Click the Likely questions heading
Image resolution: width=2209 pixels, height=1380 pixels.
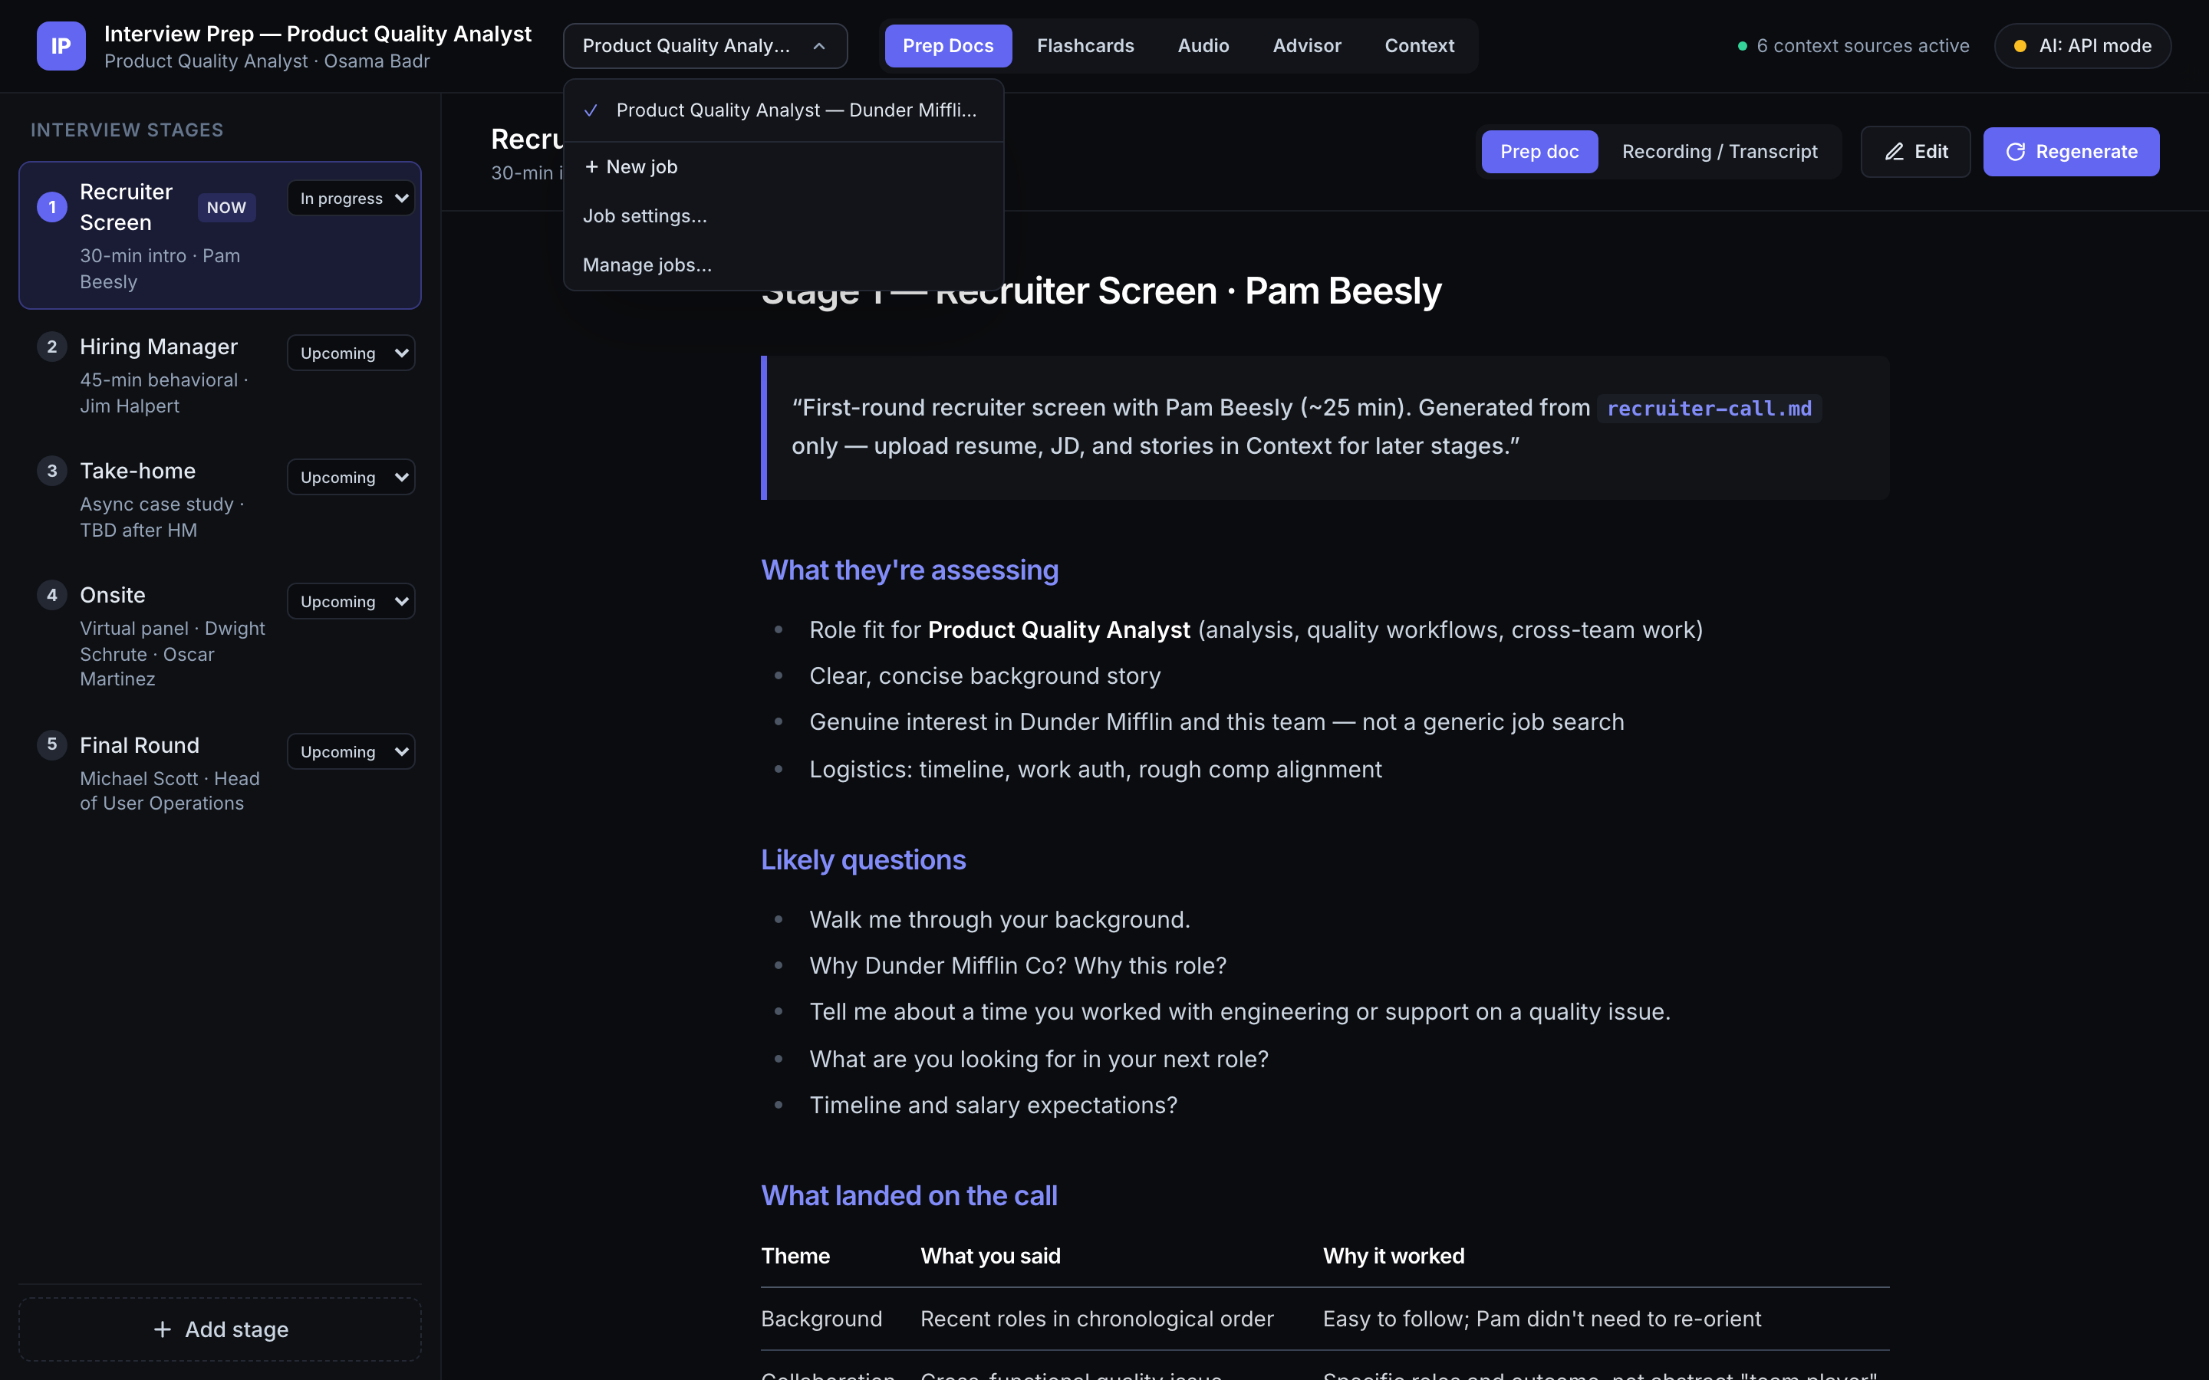(x=863, y=859)
